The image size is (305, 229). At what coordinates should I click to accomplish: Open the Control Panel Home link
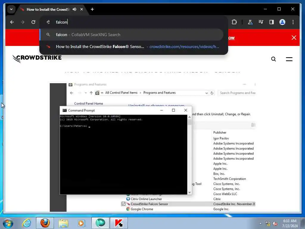pos(88,103)
